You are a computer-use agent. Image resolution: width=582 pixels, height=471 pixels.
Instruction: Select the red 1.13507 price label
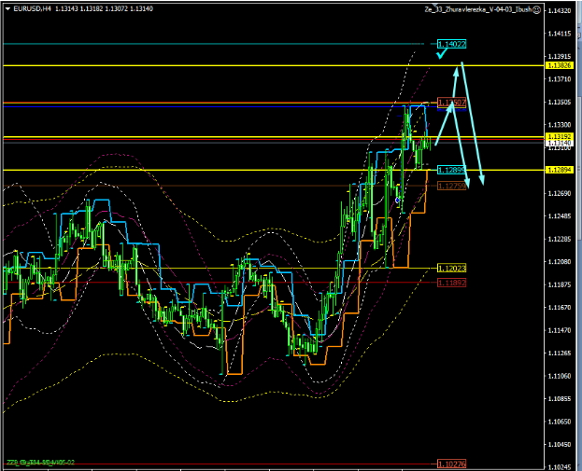coord(451,102)
